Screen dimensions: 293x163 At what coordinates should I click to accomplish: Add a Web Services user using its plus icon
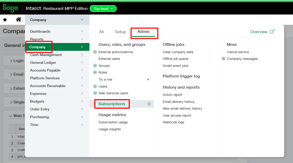[x=95, y=93]
